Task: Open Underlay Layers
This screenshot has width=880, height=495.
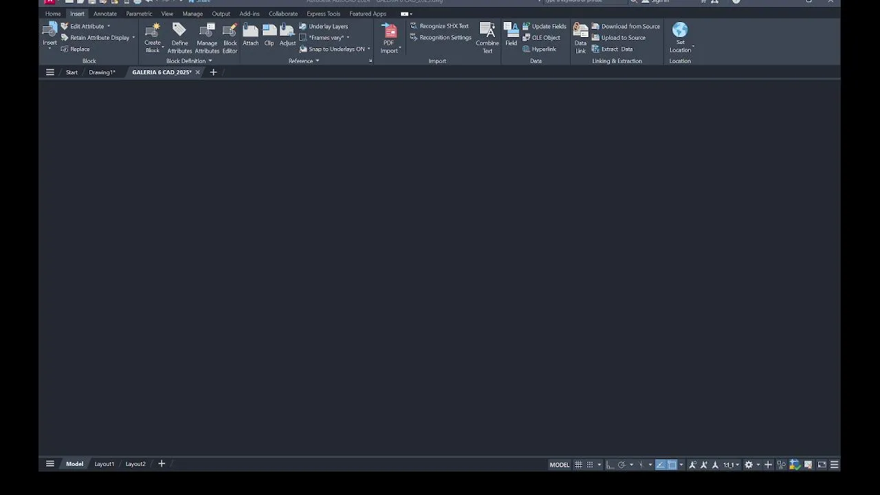Action: [324, 26]
